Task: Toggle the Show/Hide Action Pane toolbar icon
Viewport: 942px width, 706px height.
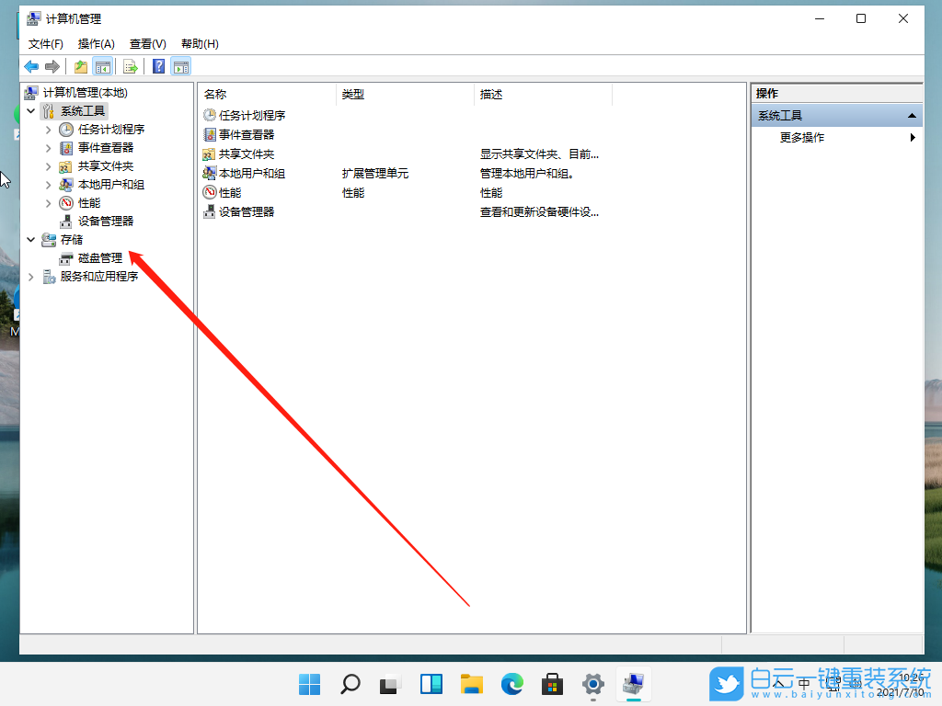Action: tap(180, 65)
